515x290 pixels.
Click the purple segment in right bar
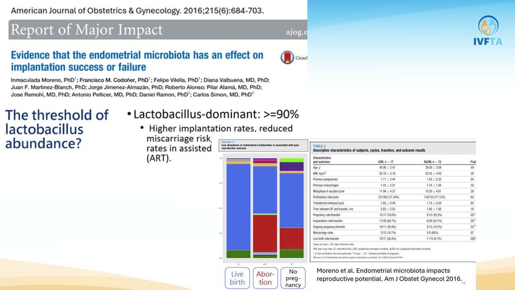291,166
